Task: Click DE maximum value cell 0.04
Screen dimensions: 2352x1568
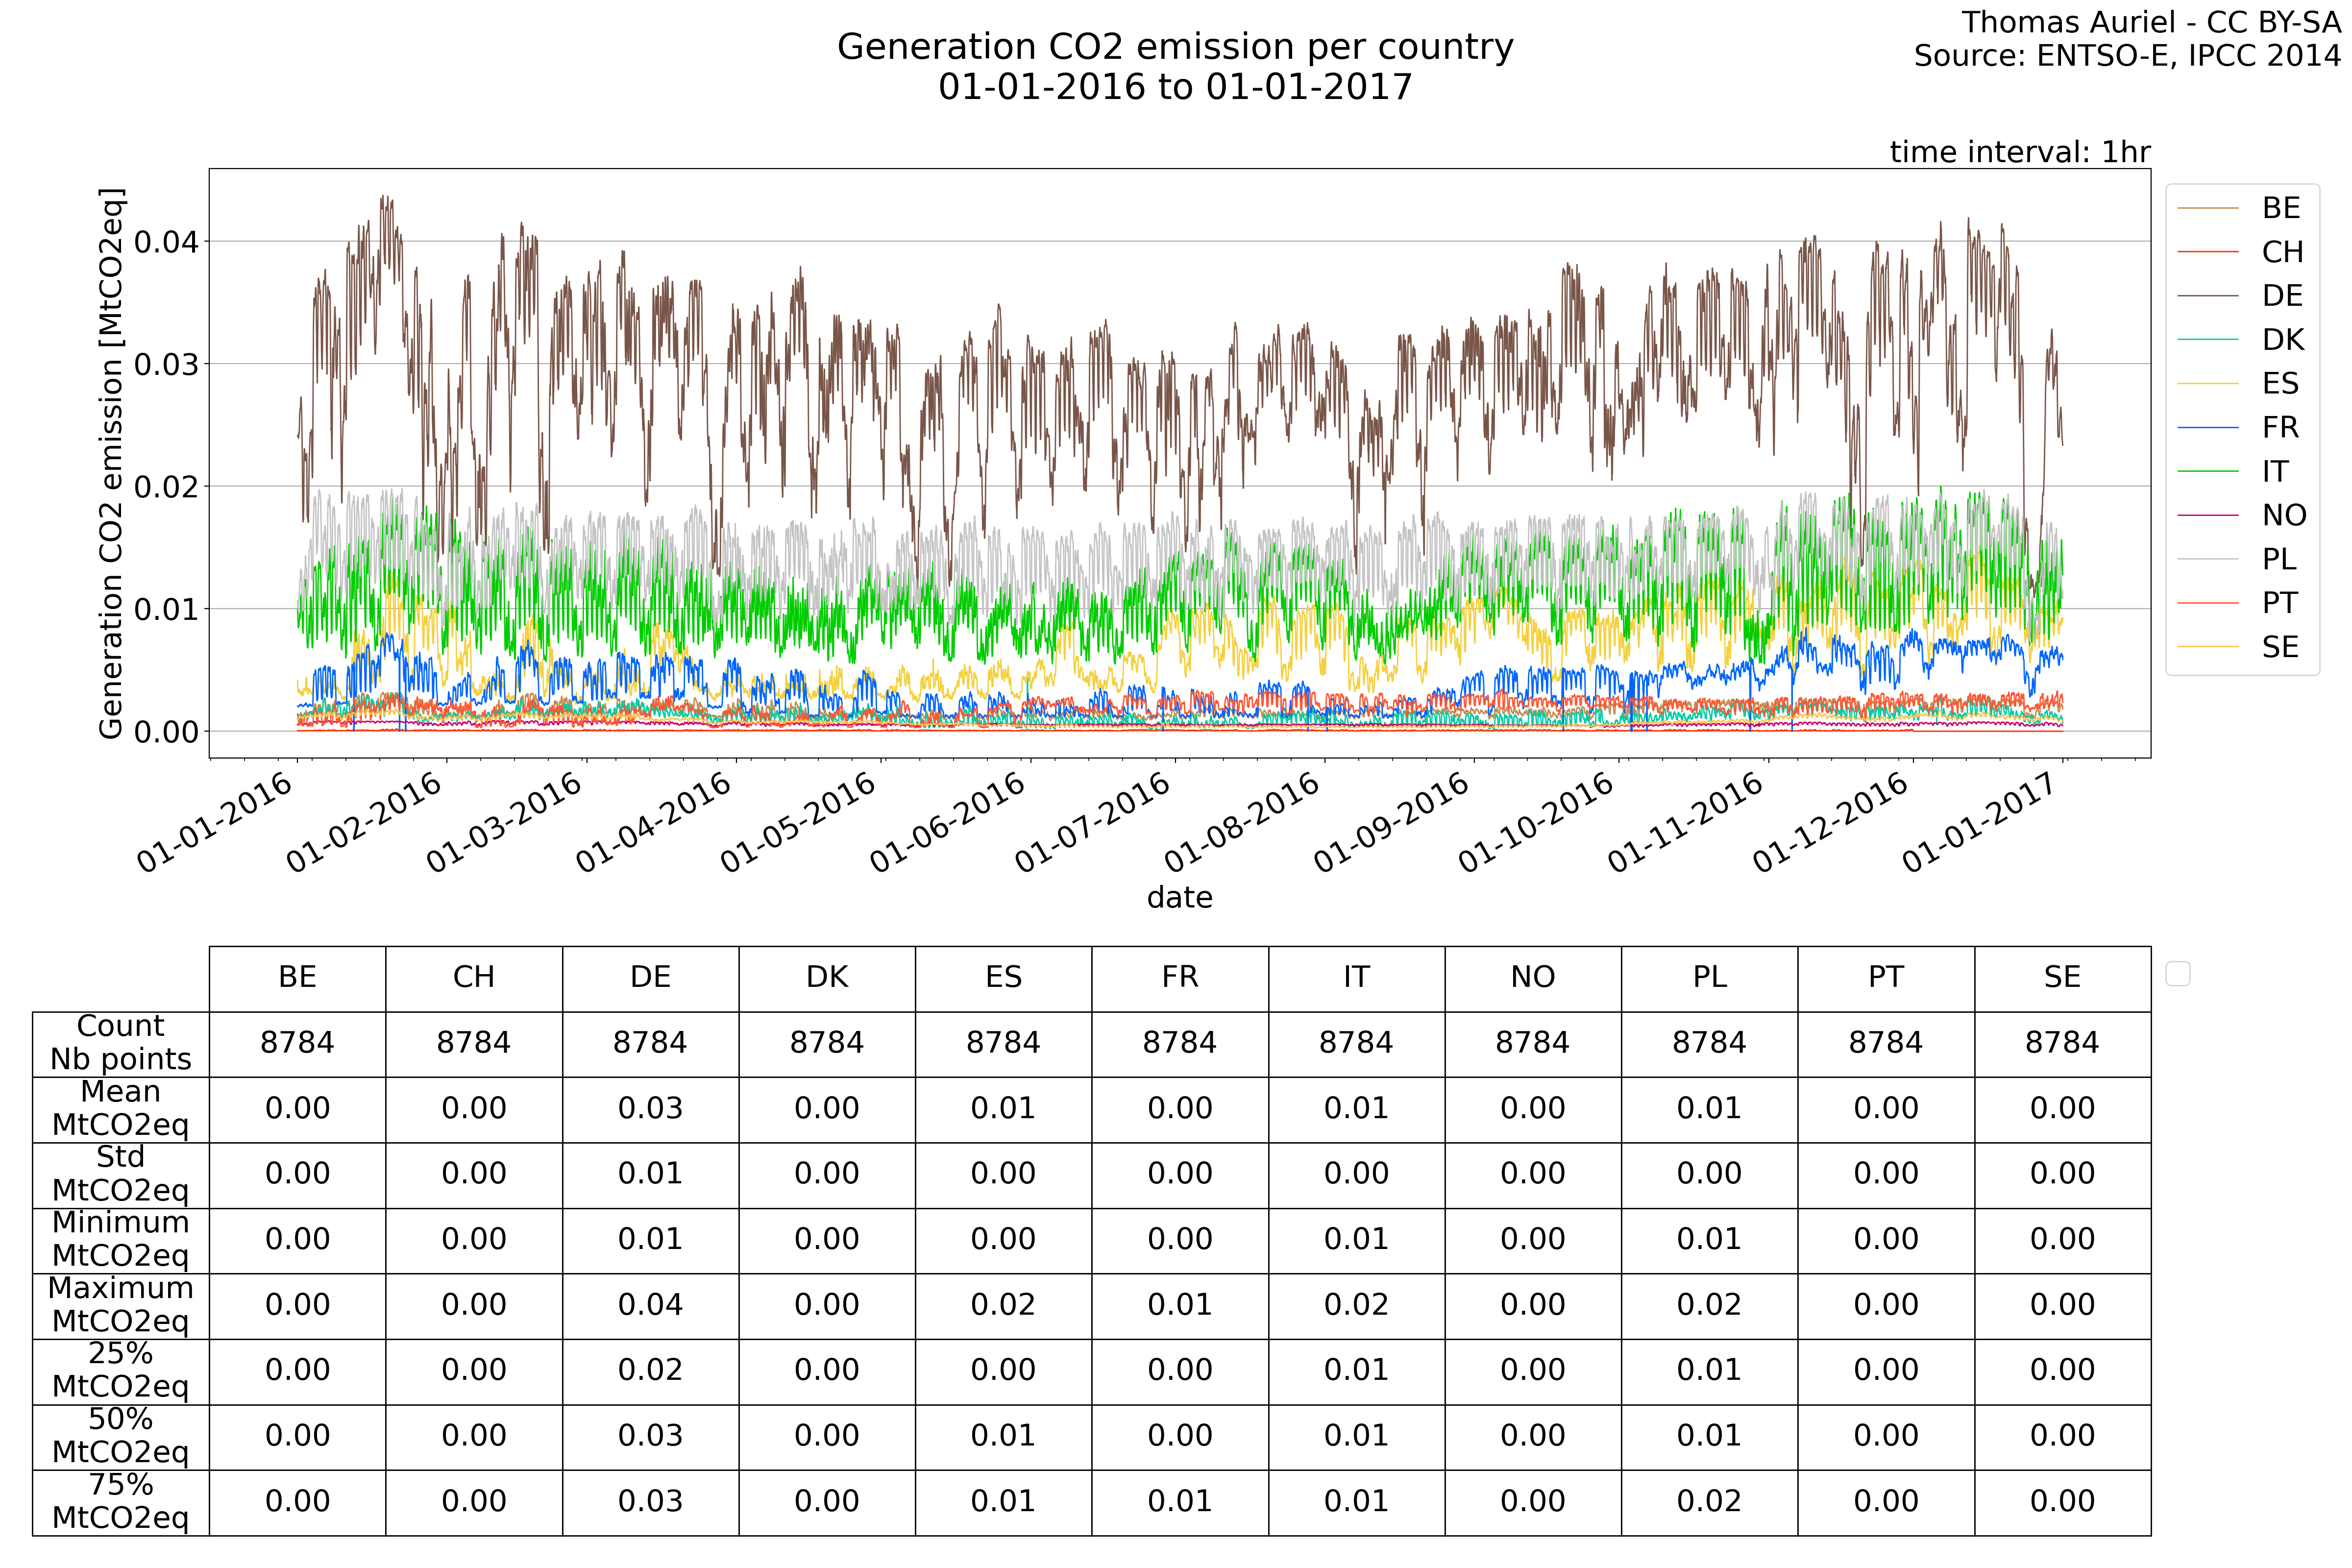Action: 650,1304
